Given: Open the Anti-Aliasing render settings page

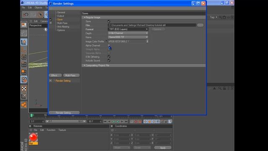Looking at the screenshot, I should (63, 27).
